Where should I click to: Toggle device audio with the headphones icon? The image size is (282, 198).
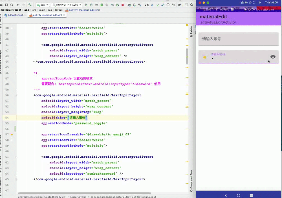250,3
